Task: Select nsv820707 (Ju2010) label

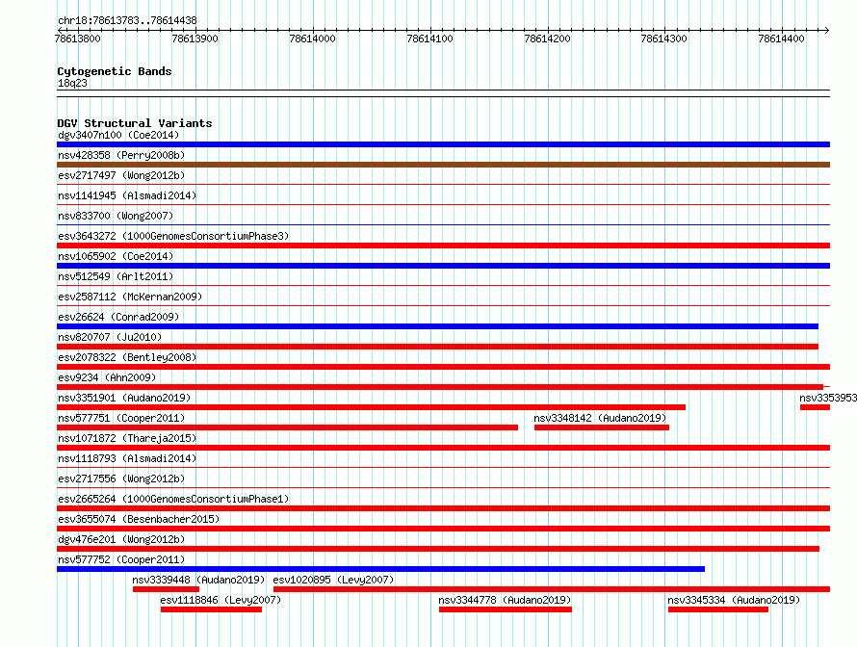Action: [110, 337]
